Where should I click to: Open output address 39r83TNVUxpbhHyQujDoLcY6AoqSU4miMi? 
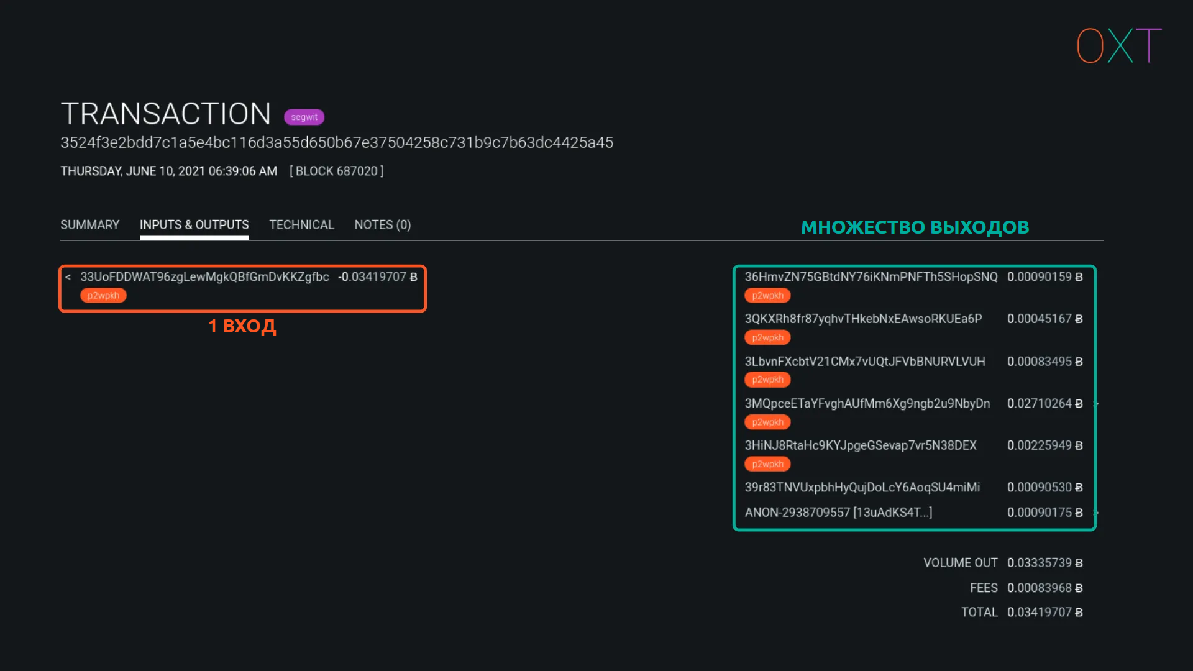pos(862,487)
